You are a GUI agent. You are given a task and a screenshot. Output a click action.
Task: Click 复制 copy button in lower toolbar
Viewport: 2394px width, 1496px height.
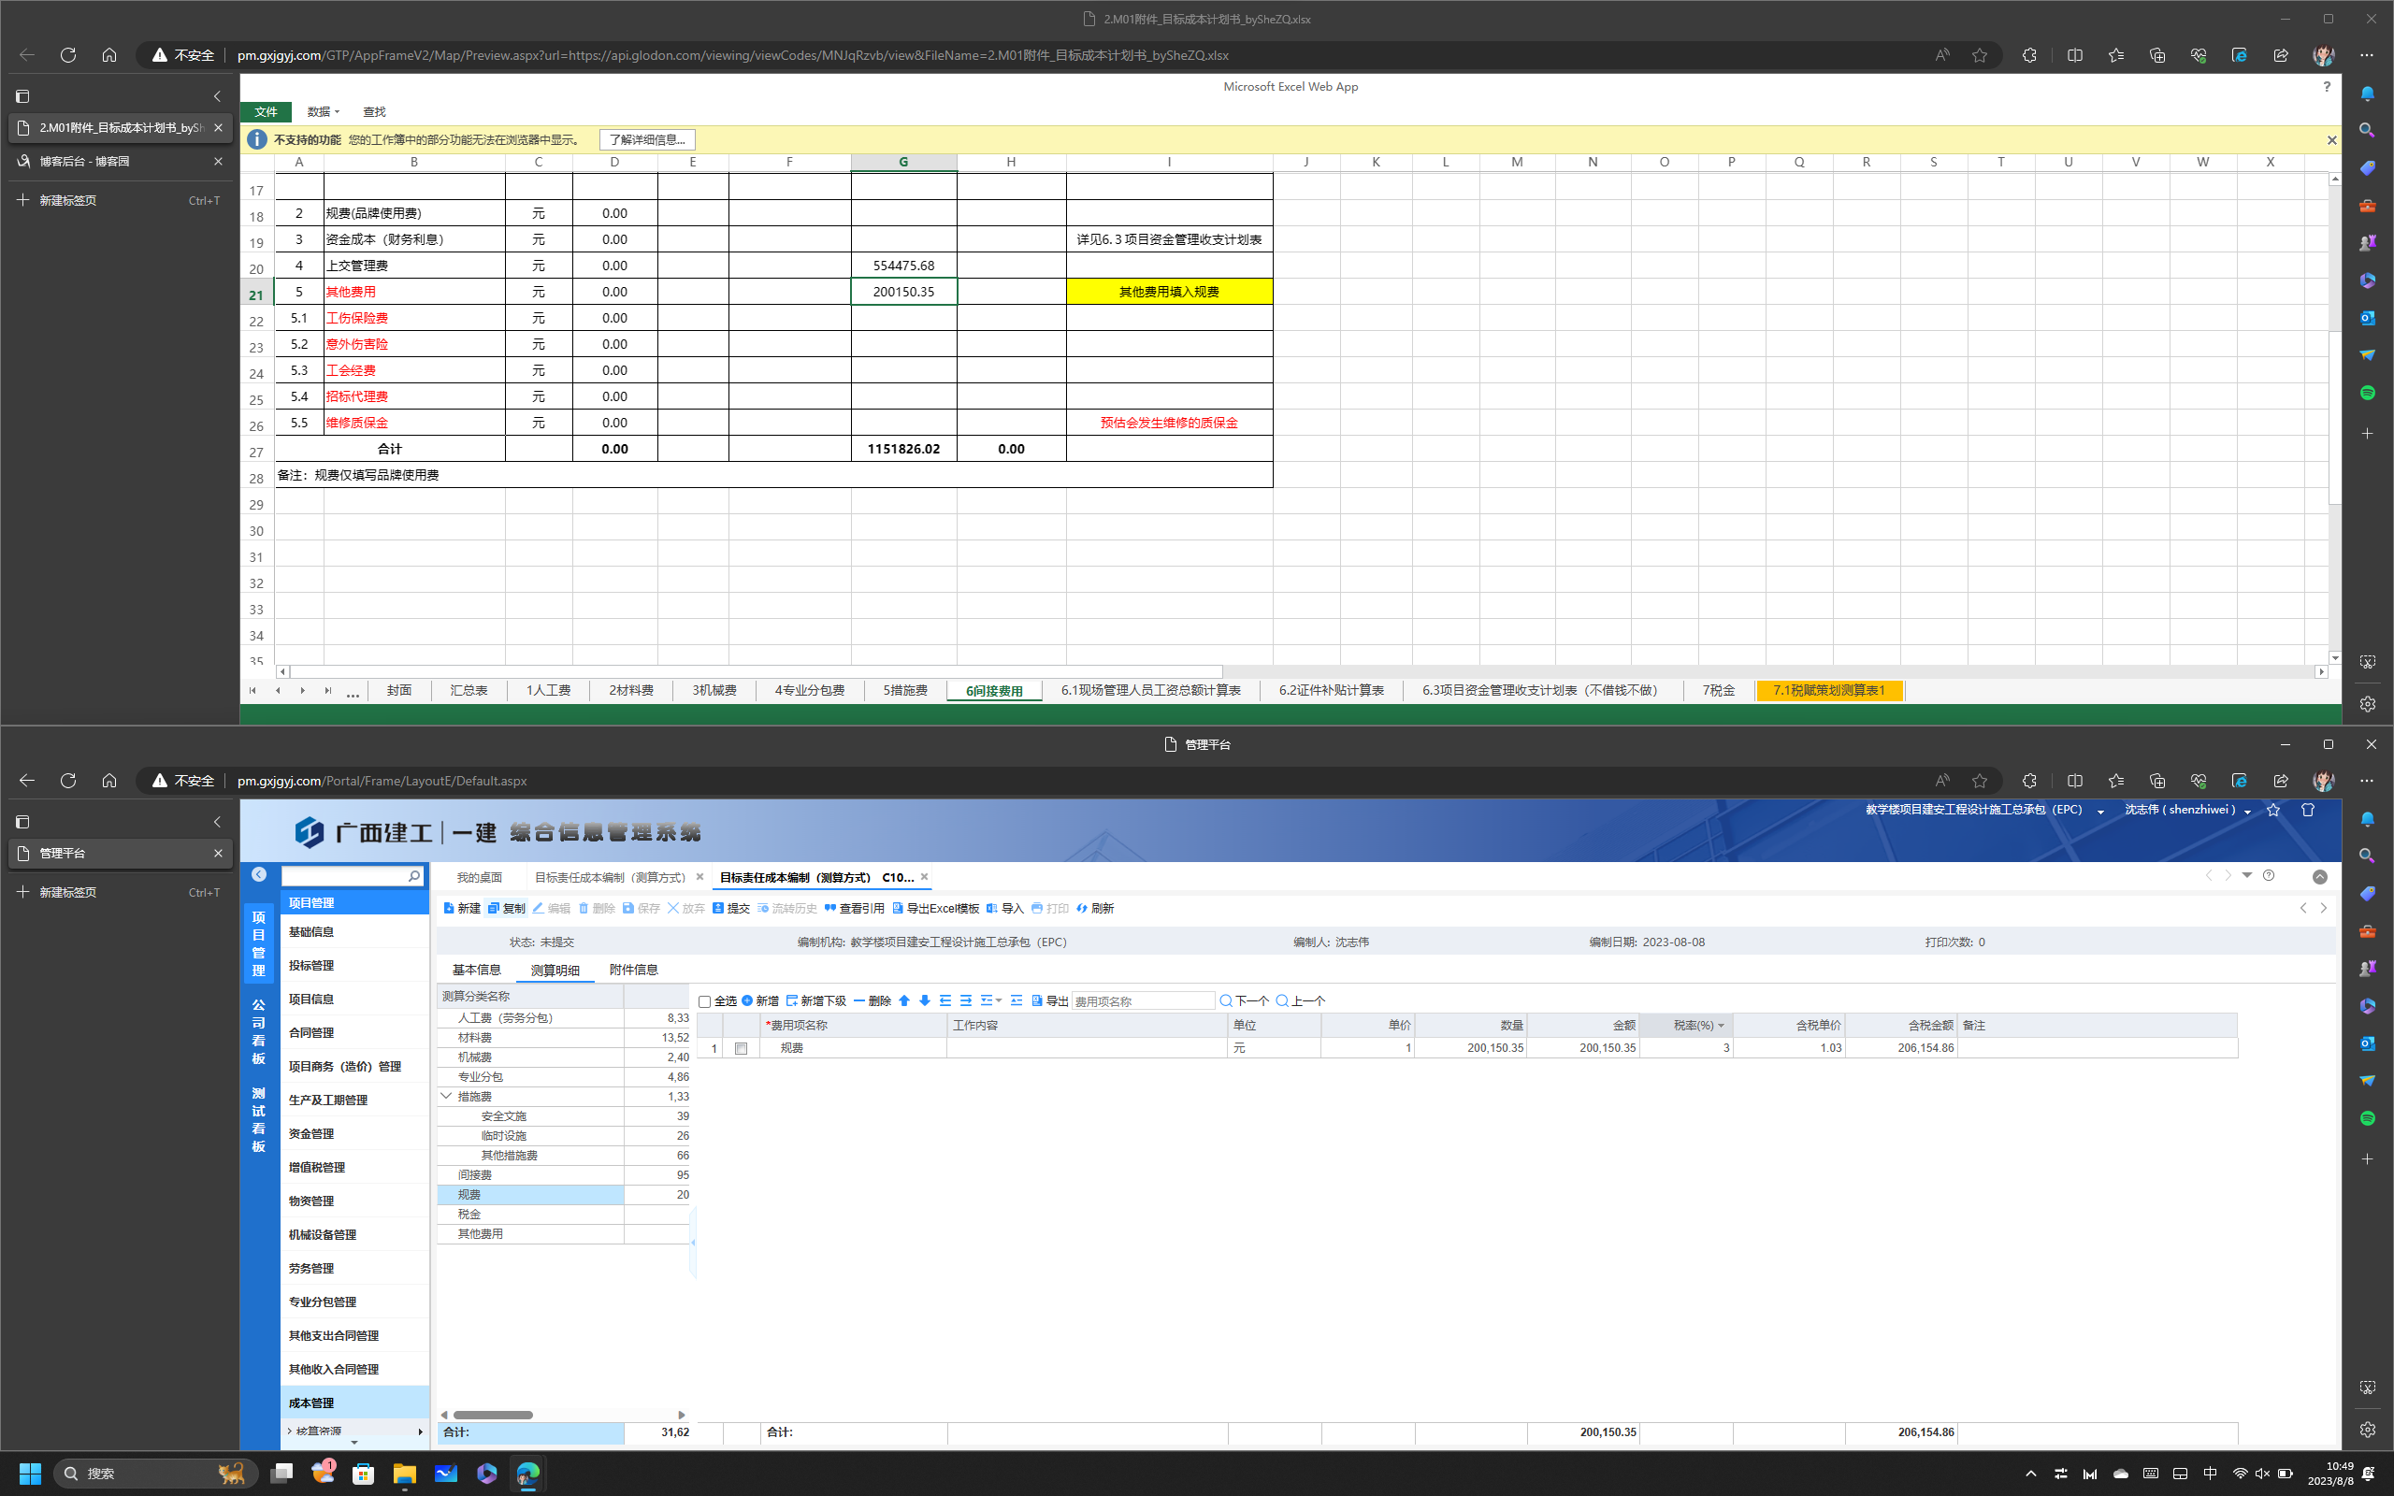(x=506, y=908)
